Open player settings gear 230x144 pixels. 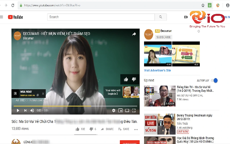[x=114, y=111]
